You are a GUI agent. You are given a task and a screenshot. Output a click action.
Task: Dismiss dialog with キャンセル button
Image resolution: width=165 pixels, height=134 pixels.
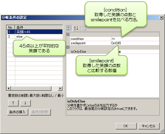click(x=149, y=126)
